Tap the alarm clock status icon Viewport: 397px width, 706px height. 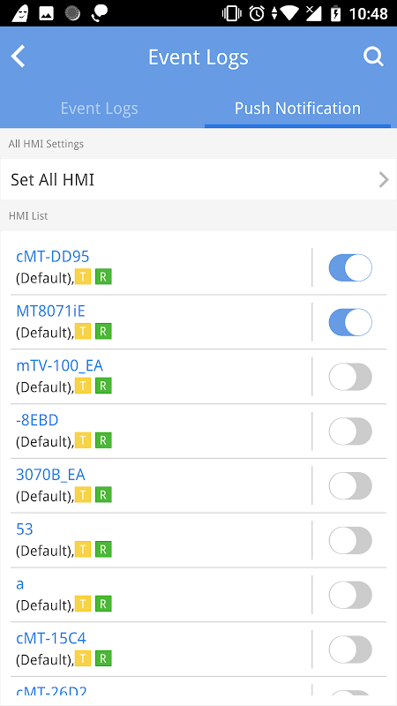(x=257, y=13)
